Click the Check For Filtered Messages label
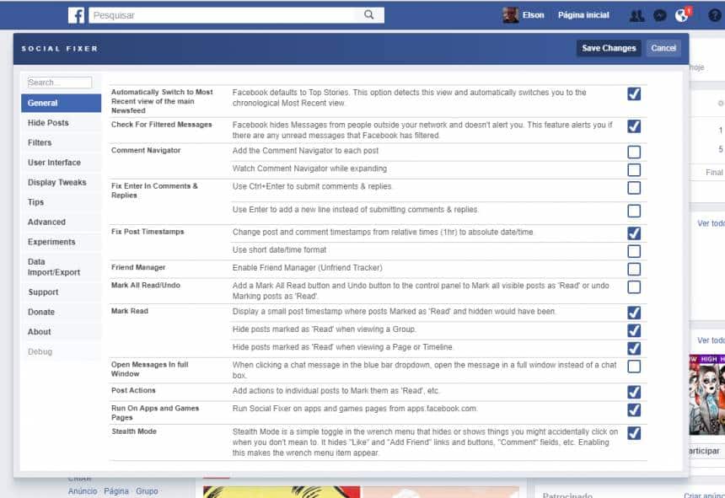The height and width of the screenshot is (498, 725). click(161, 125)
